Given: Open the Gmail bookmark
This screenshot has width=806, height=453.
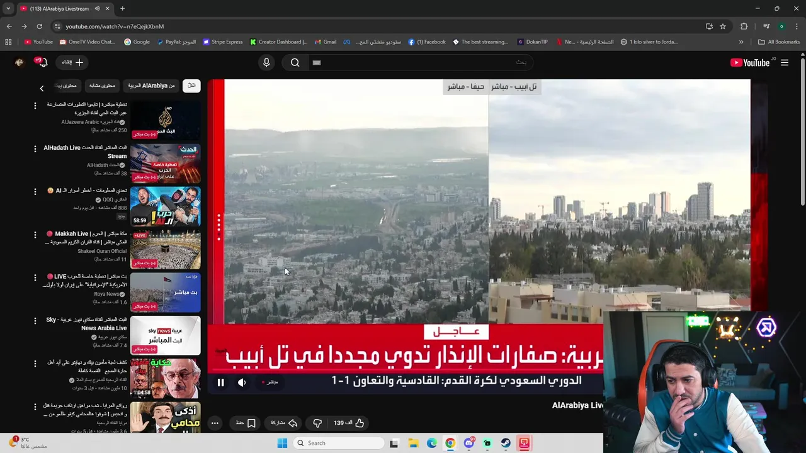Looking at the screenshot, I should (x=326, y=42).
